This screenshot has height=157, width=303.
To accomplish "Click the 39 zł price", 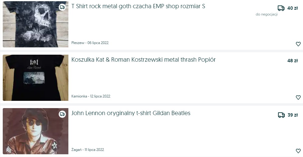I will tap(292, 115).
